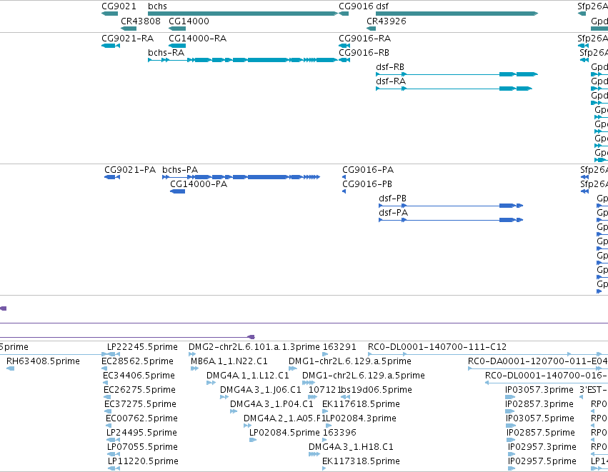Click the CG9016 gene label
Screen dimensions: 608x472
pyautogui.click(x=356, y=6)
